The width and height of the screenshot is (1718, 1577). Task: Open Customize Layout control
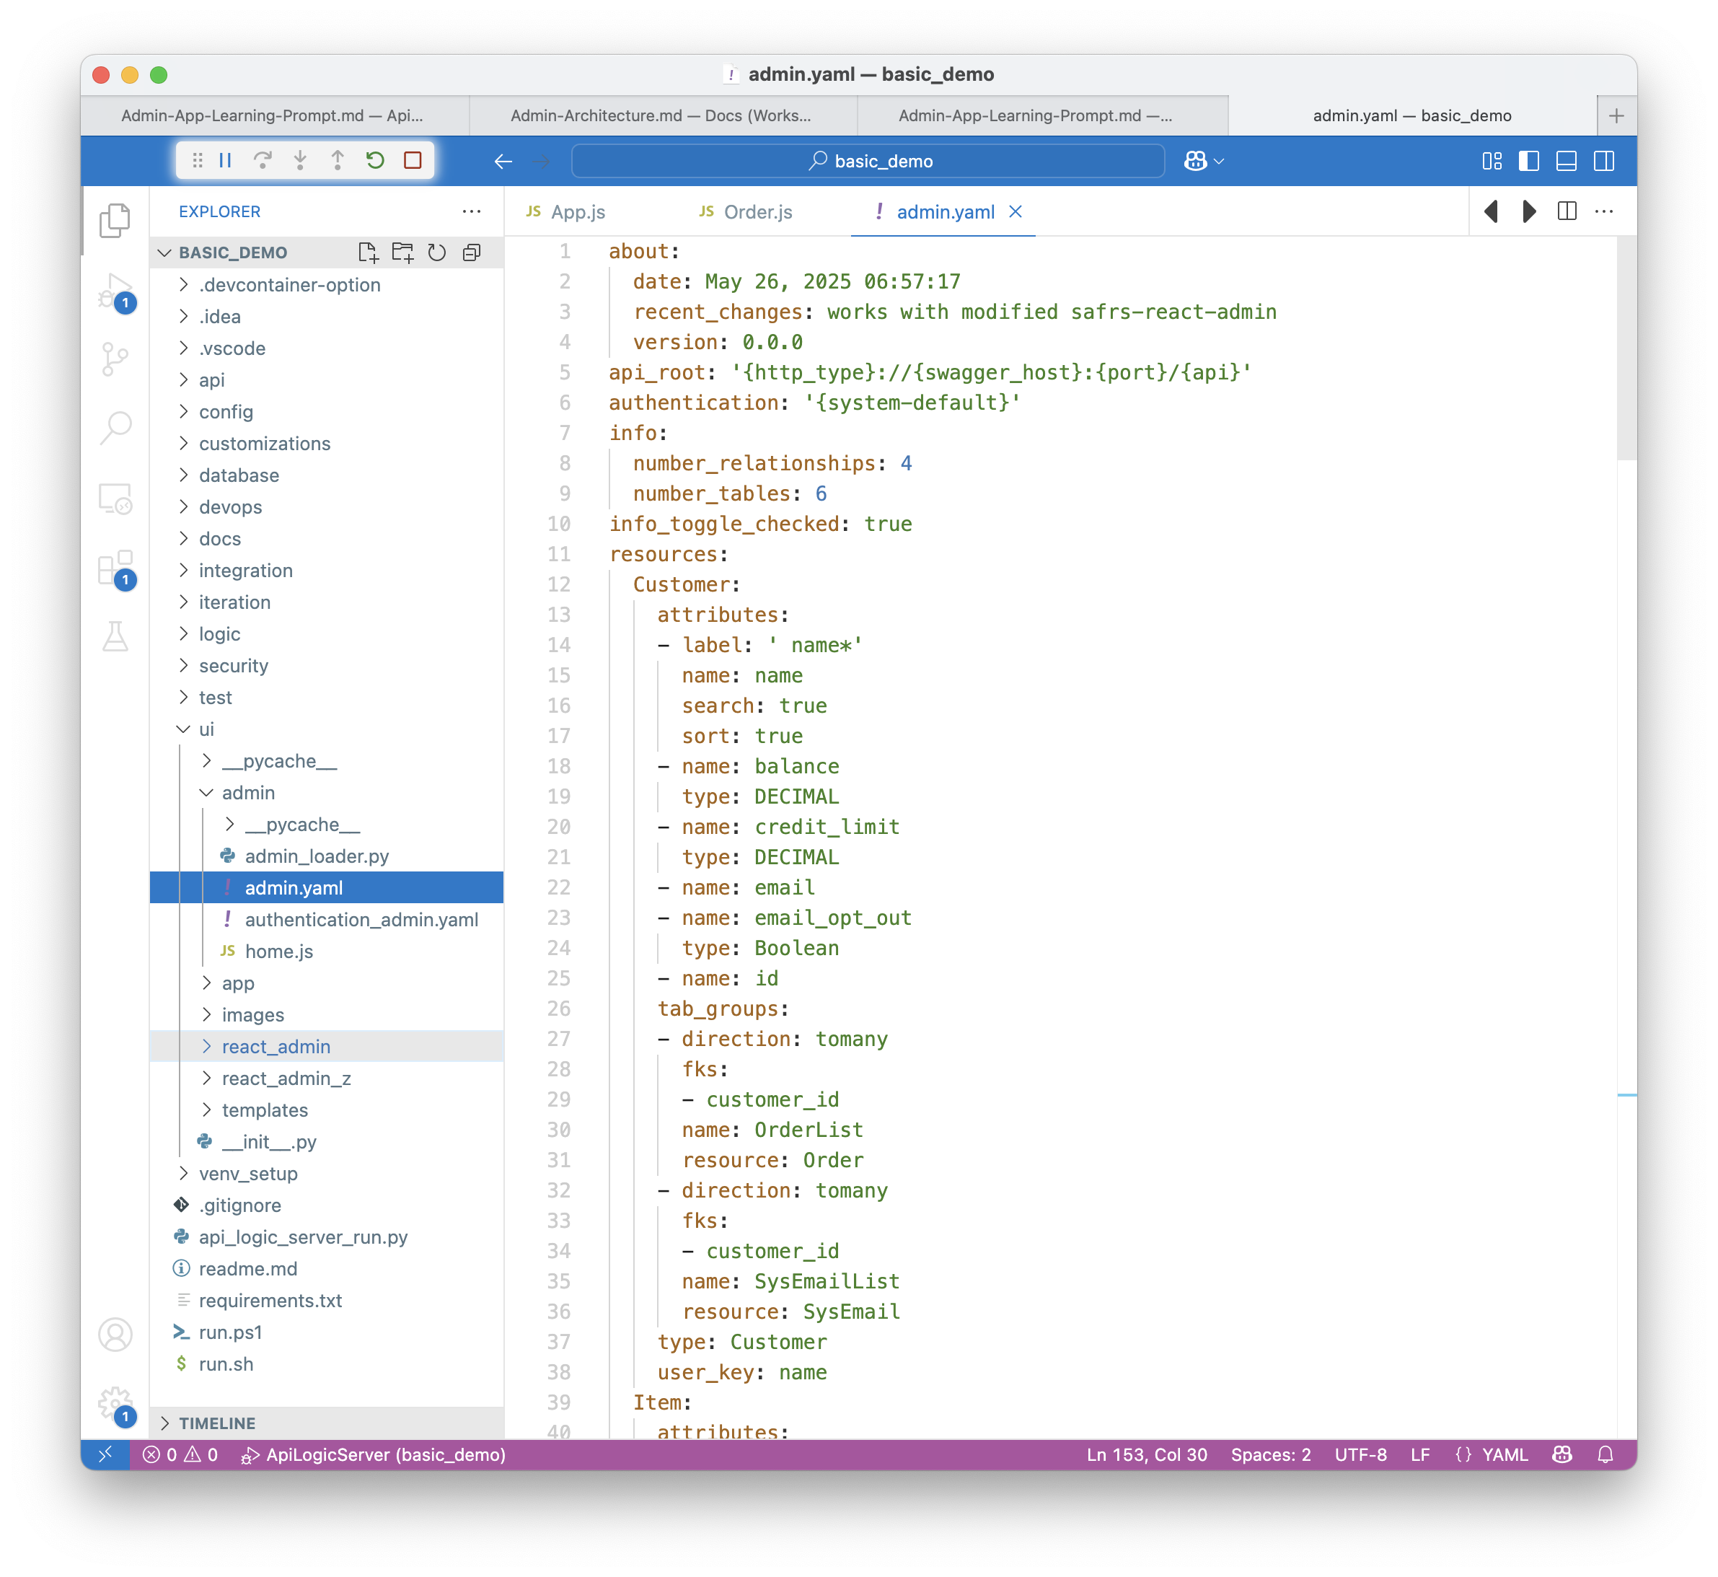pos(1492,162)
